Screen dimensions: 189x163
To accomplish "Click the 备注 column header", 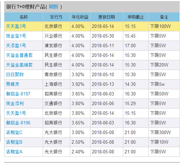I will (164, 17).
